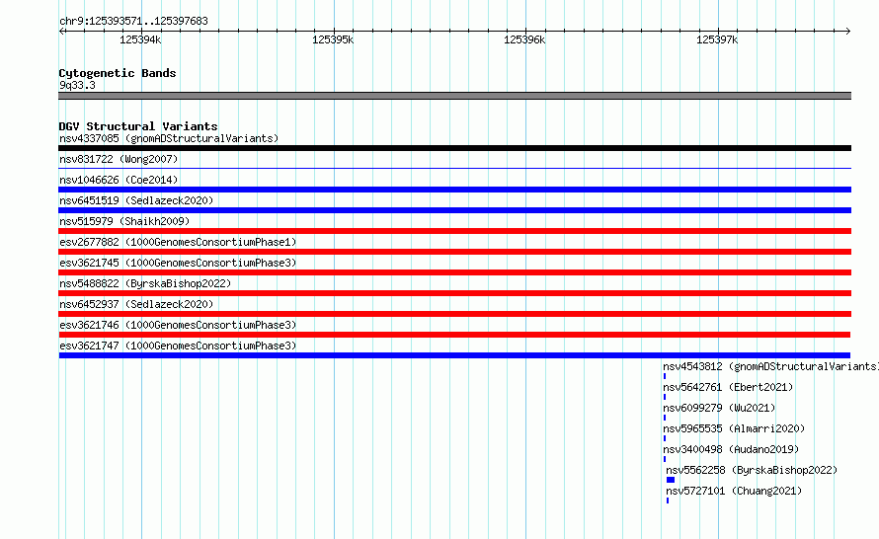The image size is (879, 539).
Task: Click the 125394k ruler tick label
Action: tap(140, 39)
